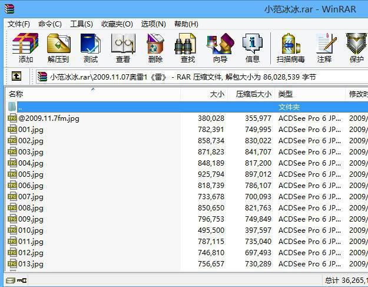368x287 pixels.
Task: Select file 012.jpg
Action: click(x=31, y=253)
